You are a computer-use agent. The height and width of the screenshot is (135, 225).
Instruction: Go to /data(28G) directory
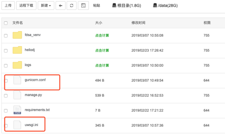(x=168, y=6)
